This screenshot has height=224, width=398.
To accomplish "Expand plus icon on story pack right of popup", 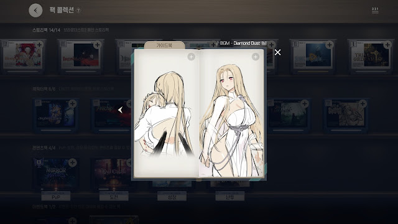I will [x=271, y=45].
